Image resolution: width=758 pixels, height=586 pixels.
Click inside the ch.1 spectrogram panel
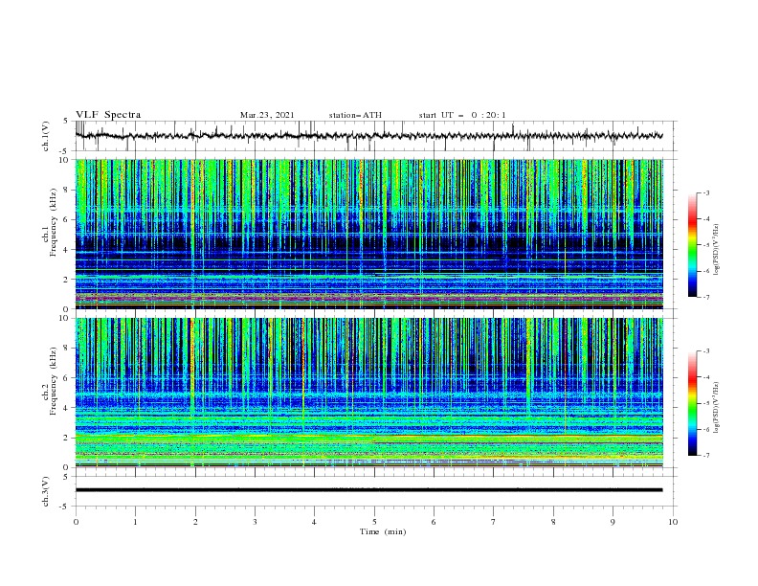[x=369, y=234]
